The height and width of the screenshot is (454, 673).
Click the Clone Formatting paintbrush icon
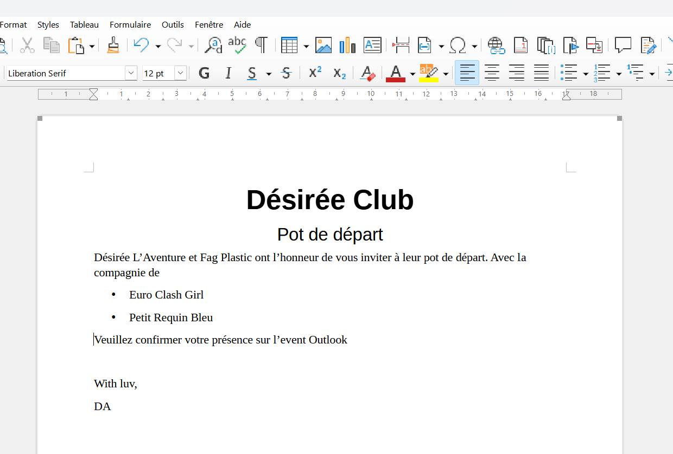113,46
